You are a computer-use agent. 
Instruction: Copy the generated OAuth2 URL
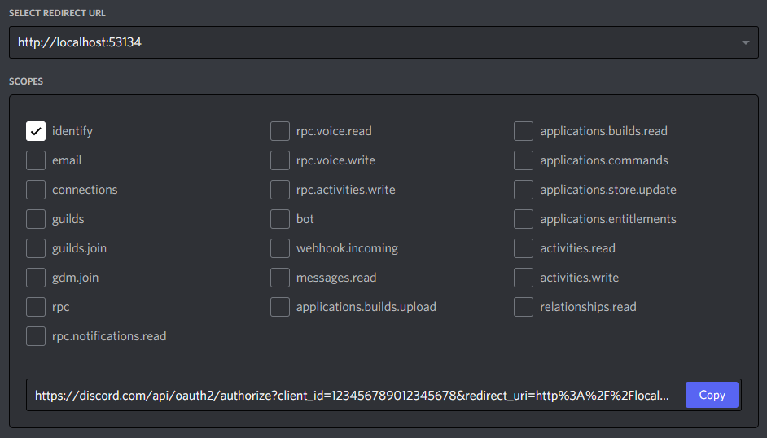tap(712, 395)
